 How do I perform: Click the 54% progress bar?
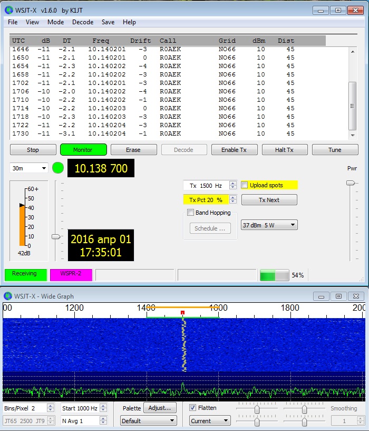click(x=275, y=275)
